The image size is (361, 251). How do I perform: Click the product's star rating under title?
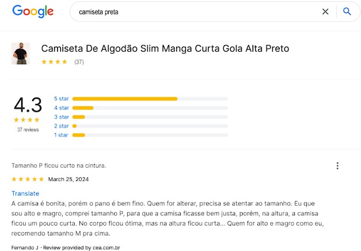click(54, 62)
